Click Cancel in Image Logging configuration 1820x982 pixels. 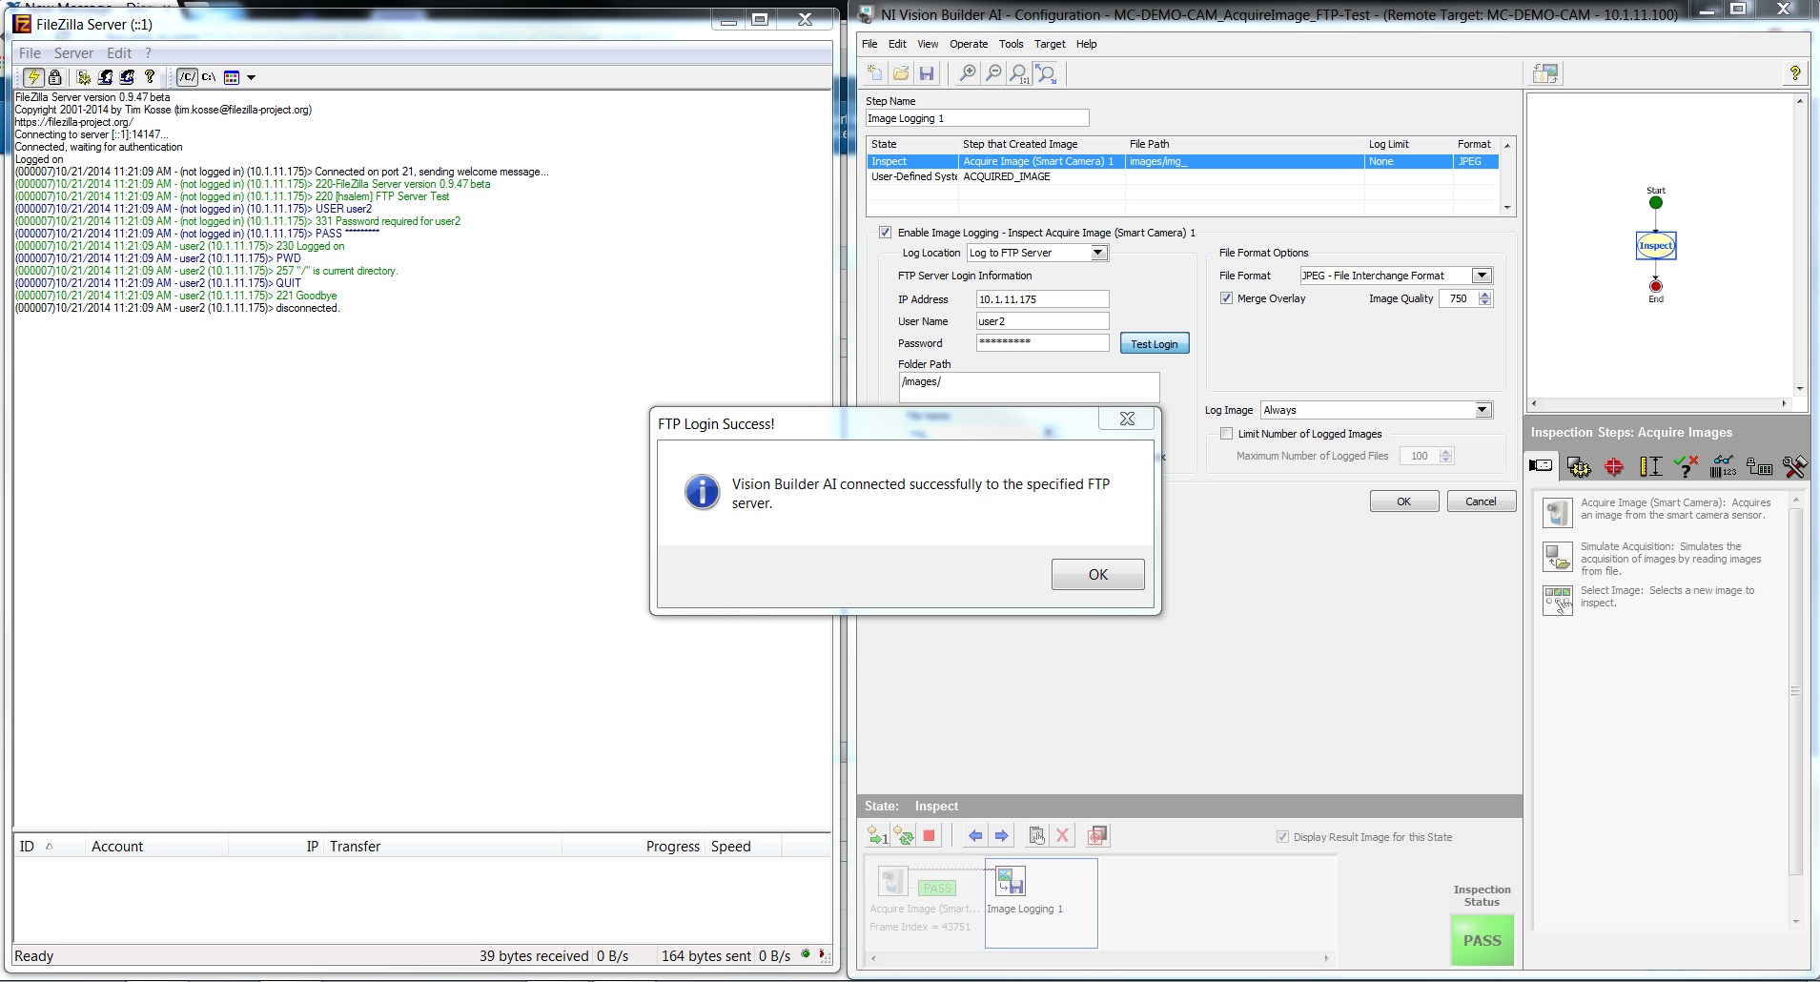coord(1481,501)
